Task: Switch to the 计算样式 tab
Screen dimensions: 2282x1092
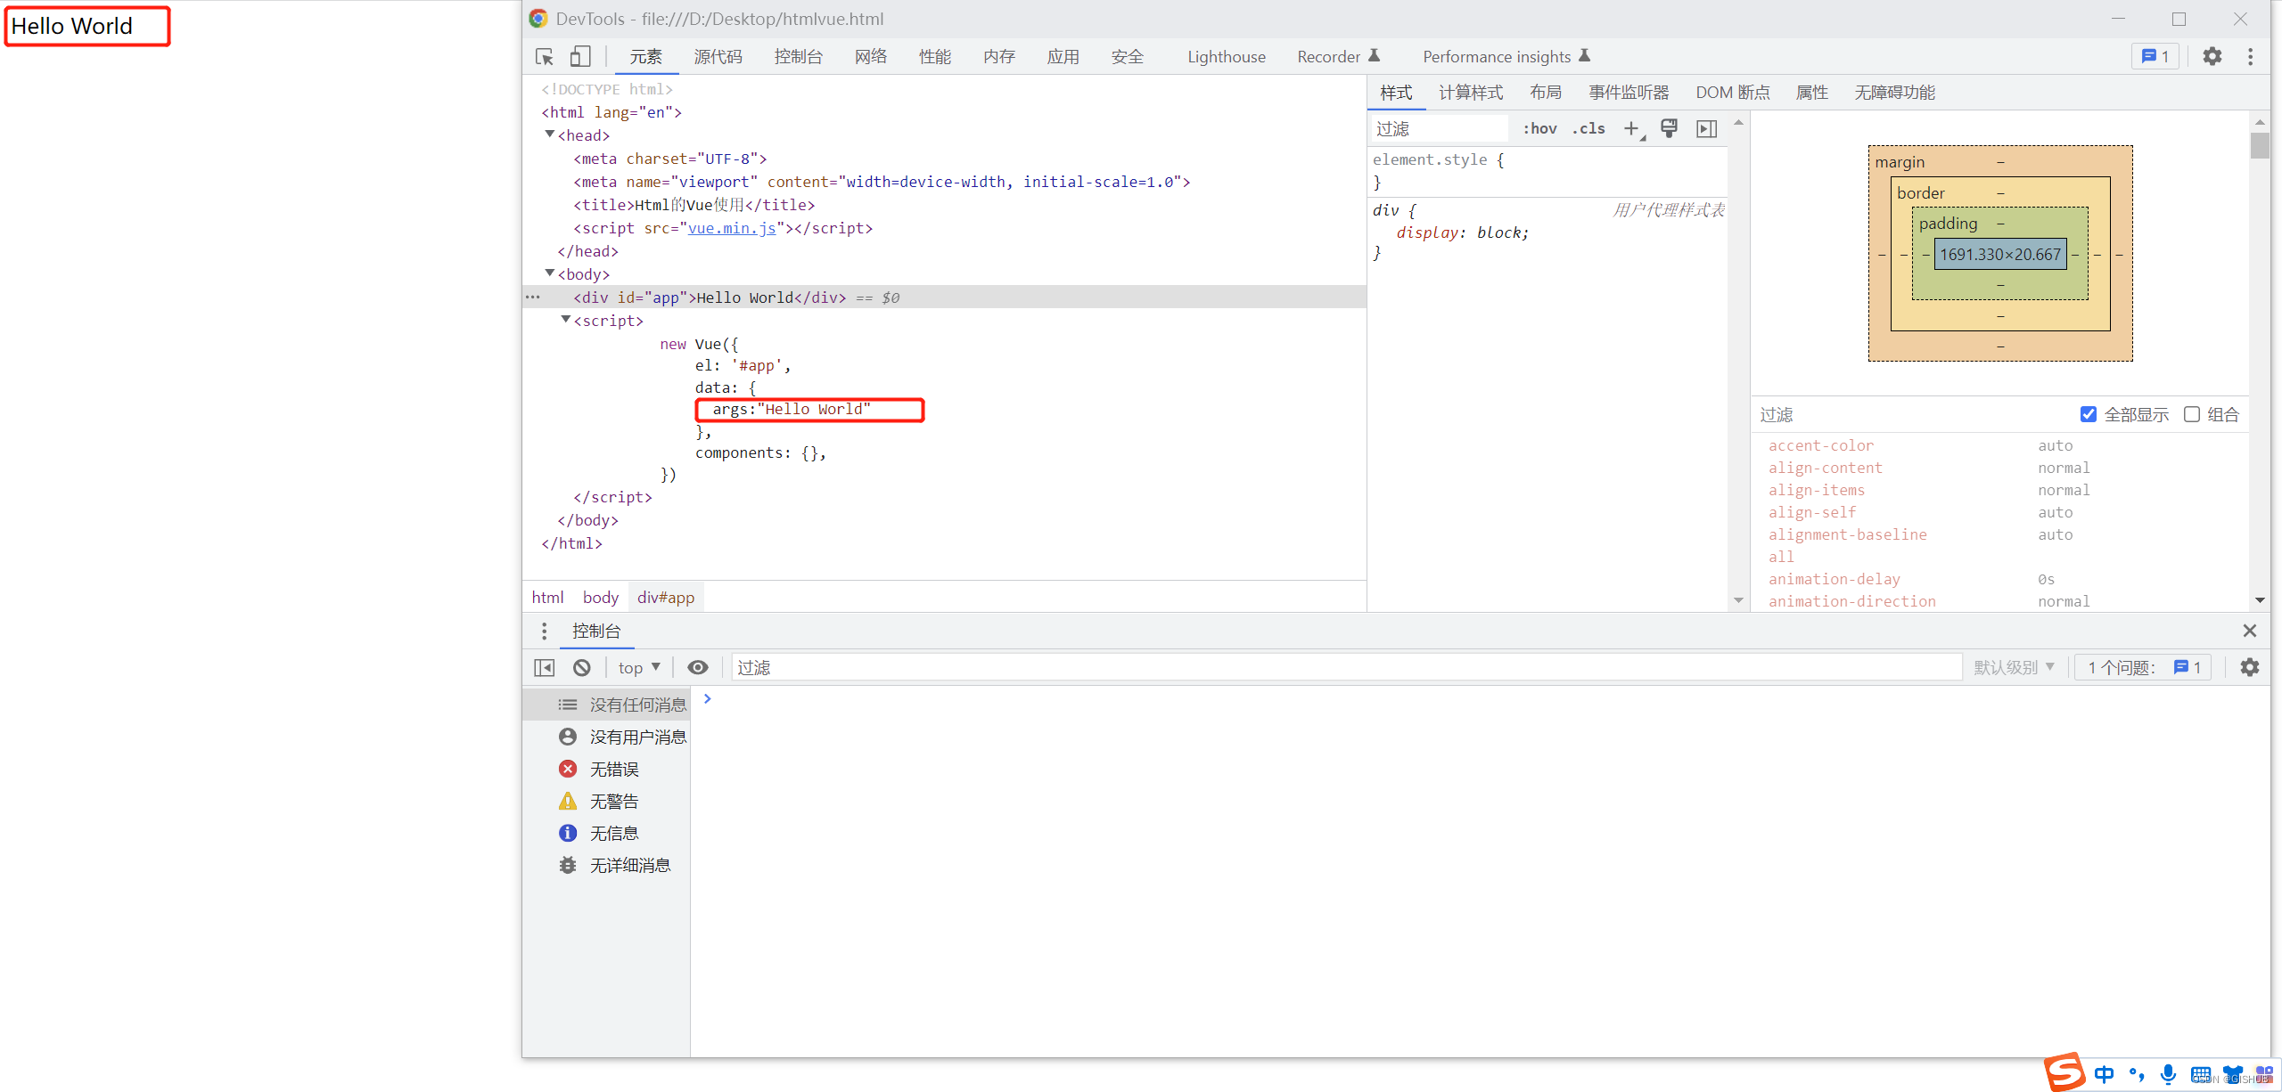Action: [1471, 93]
